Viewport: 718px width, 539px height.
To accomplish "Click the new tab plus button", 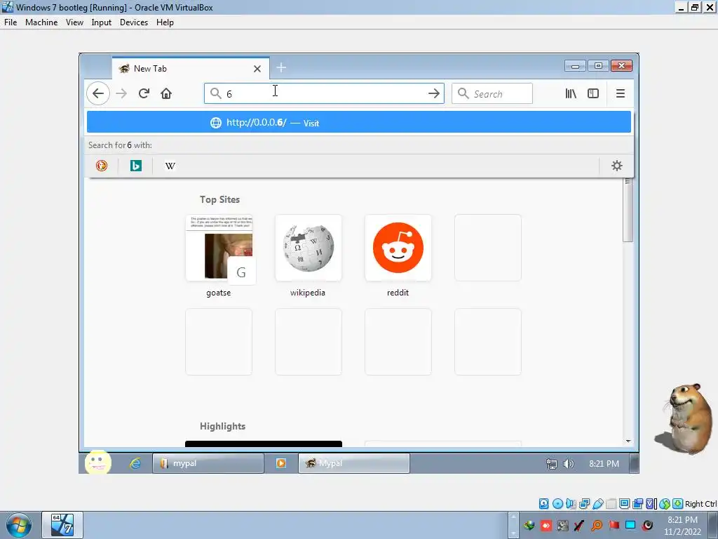I will [x=281, y=68].
